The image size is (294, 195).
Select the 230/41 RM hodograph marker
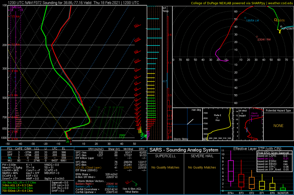coord(257,37)
